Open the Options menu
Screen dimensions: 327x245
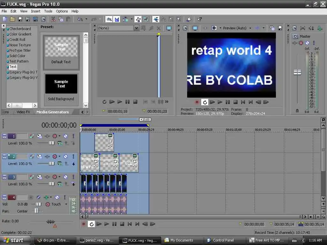[62, 11]
